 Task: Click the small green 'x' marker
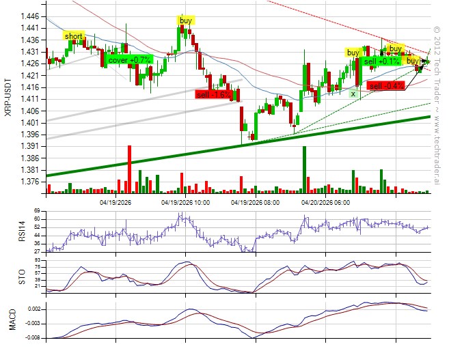[353, 94]
